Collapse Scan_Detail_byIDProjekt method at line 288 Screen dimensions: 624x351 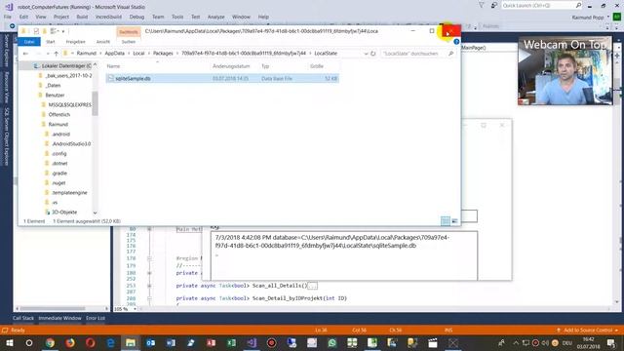point(149,298)
